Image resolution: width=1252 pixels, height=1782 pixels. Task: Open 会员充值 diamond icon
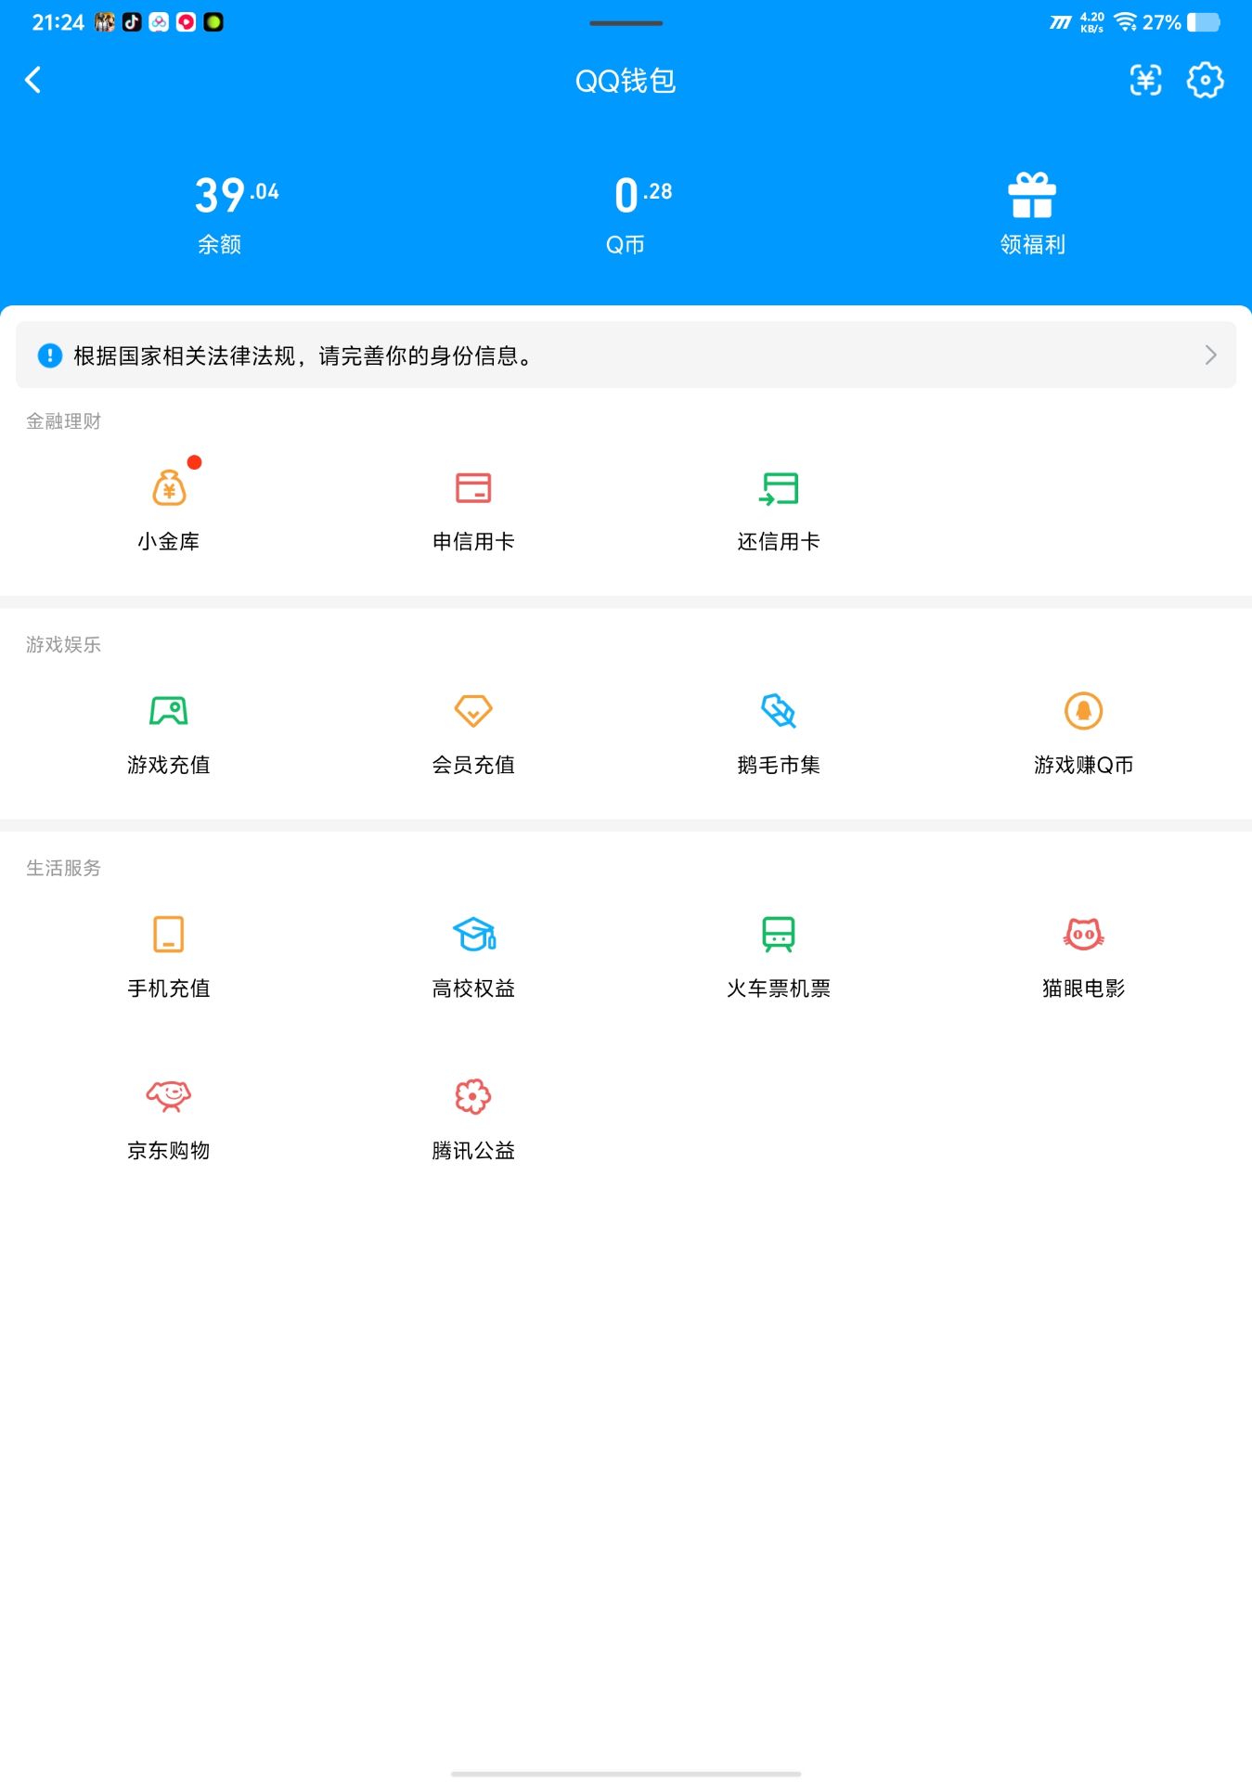(x=473, y=711)
